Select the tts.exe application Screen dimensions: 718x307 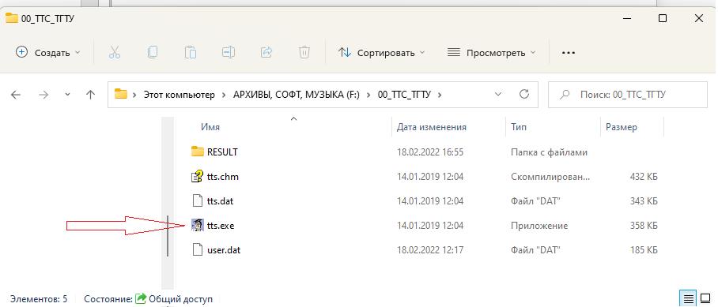pos(221,226)
